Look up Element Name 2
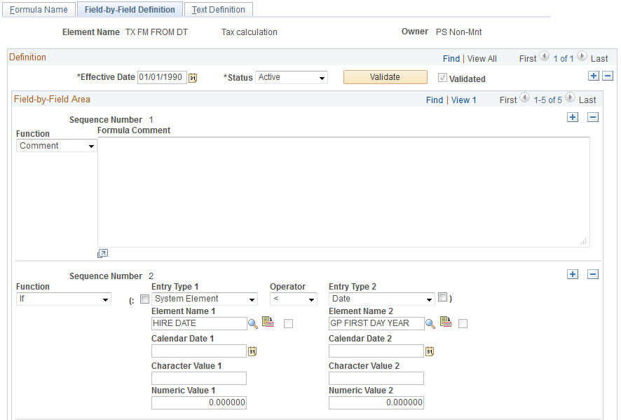The height and width of the screenshot is (420, 621). [x=430, y=324]
